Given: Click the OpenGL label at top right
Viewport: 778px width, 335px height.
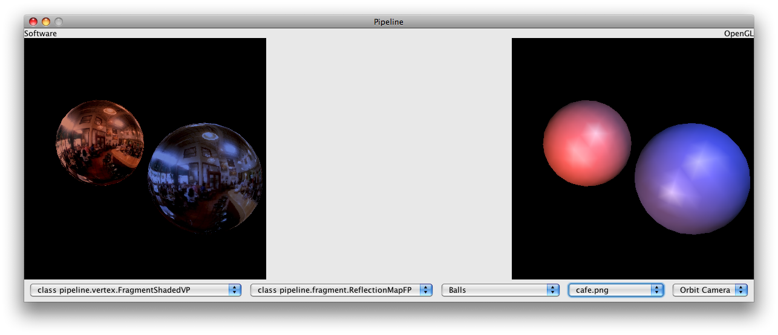Looking at the screenshot, I should (739, 34).
